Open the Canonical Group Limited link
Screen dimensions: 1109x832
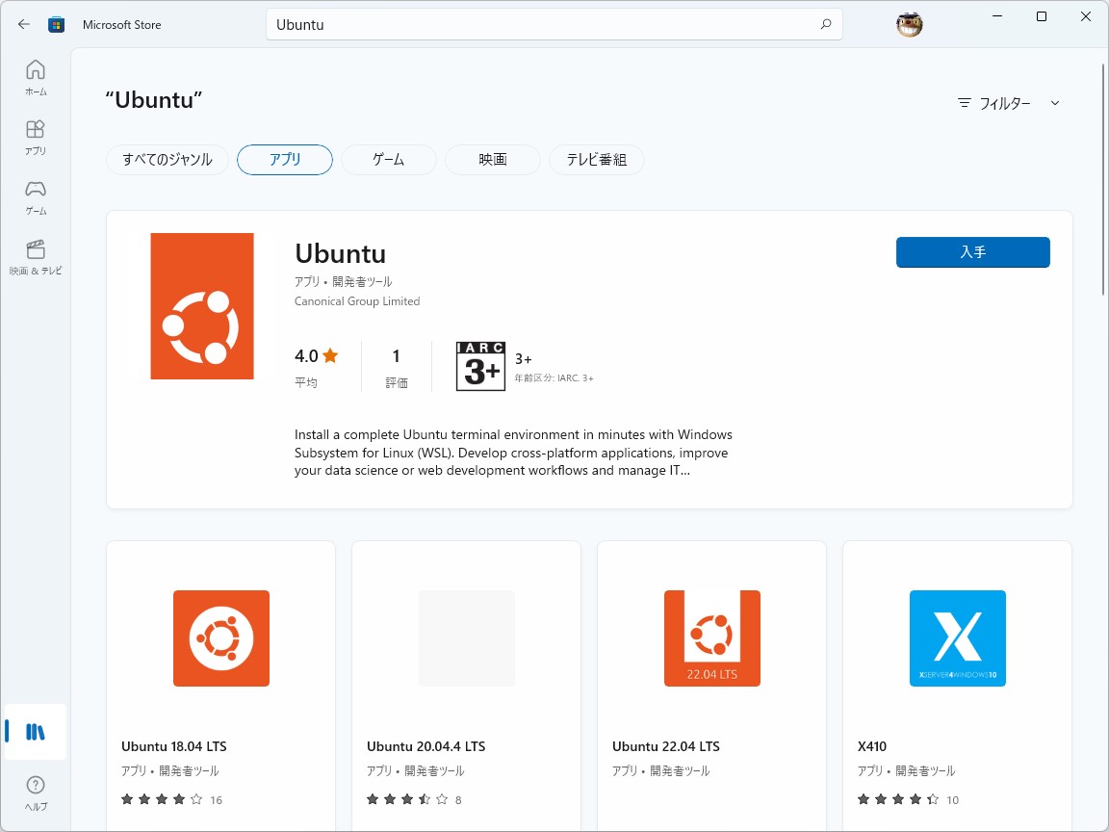(357, 300)
